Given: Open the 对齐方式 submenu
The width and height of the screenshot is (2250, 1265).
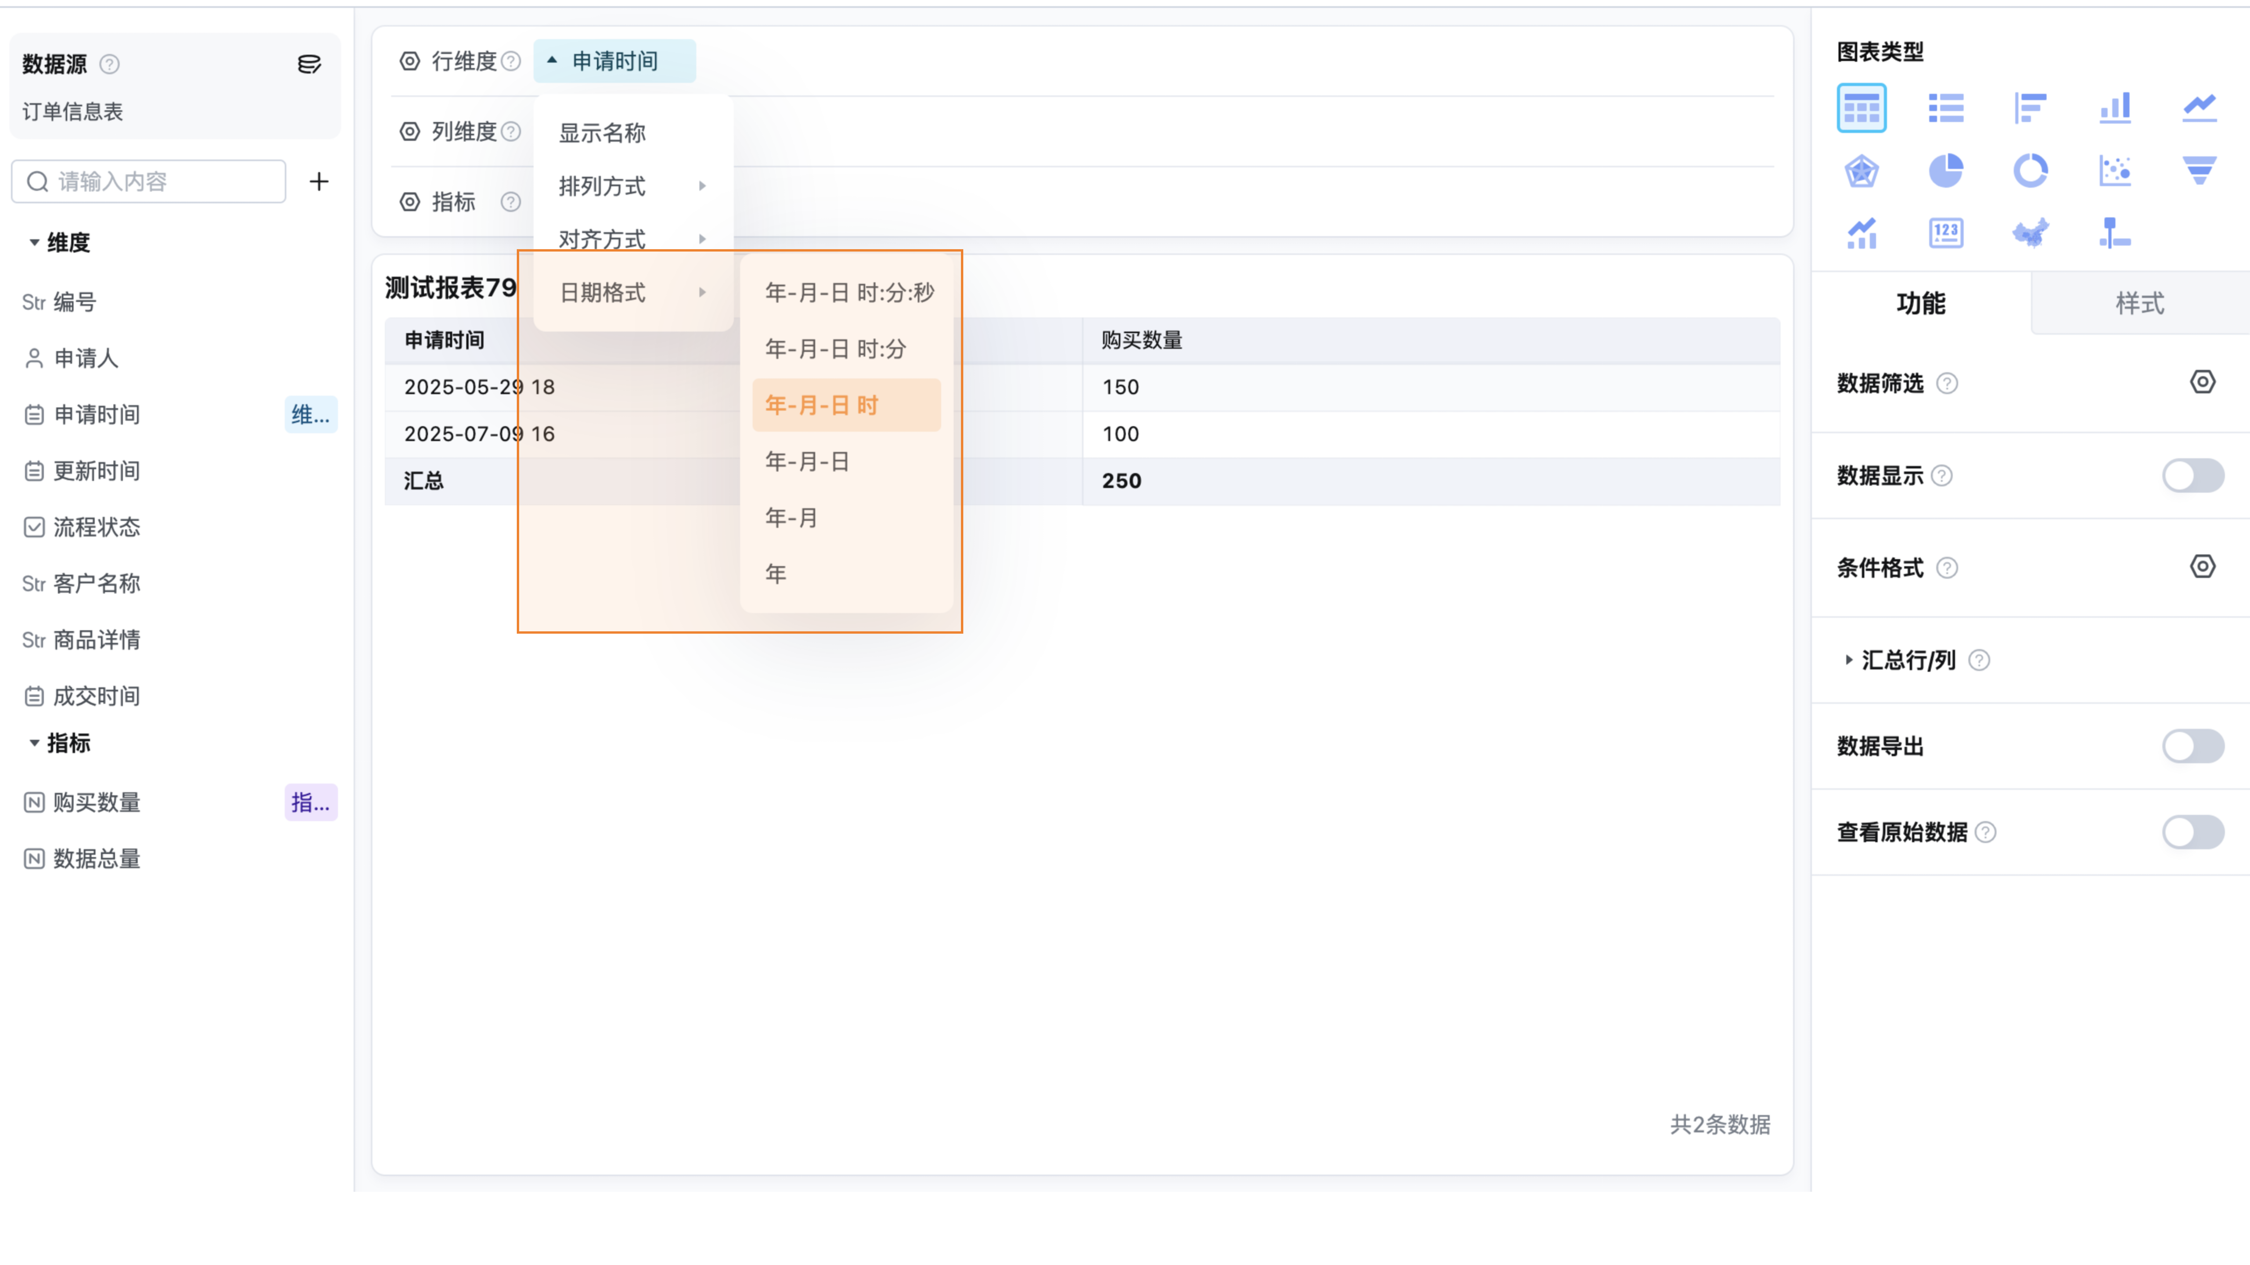Looking at the screenshot, I should [x=633, y=239].
